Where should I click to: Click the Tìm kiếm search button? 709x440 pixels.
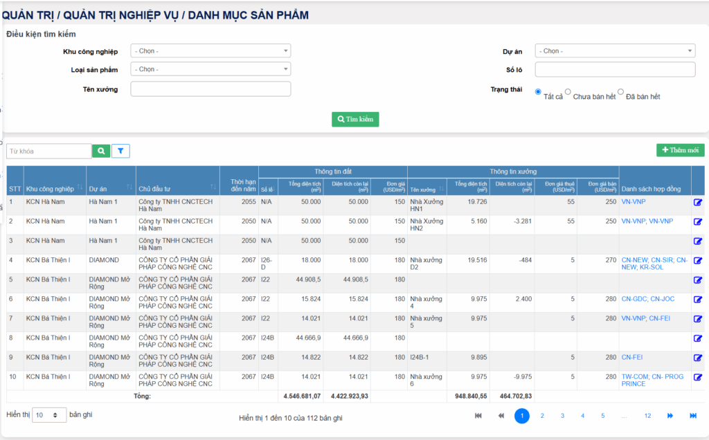point(355,119)
